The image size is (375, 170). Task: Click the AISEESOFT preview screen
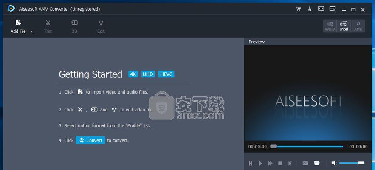308,93
